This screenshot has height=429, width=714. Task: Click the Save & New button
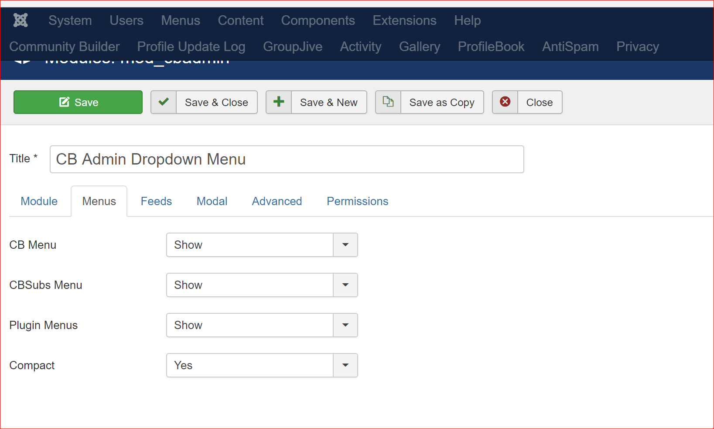pos(316,102)
